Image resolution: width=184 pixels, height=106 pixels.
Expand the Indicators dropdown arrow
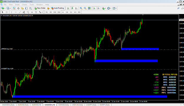[x=105, y=8]
